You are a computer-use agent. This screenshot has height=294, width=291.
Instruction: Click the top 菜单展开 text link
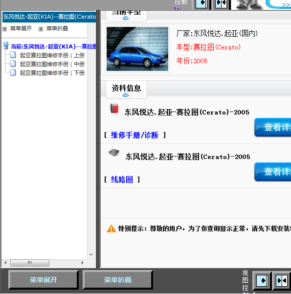tap(21, 28)
